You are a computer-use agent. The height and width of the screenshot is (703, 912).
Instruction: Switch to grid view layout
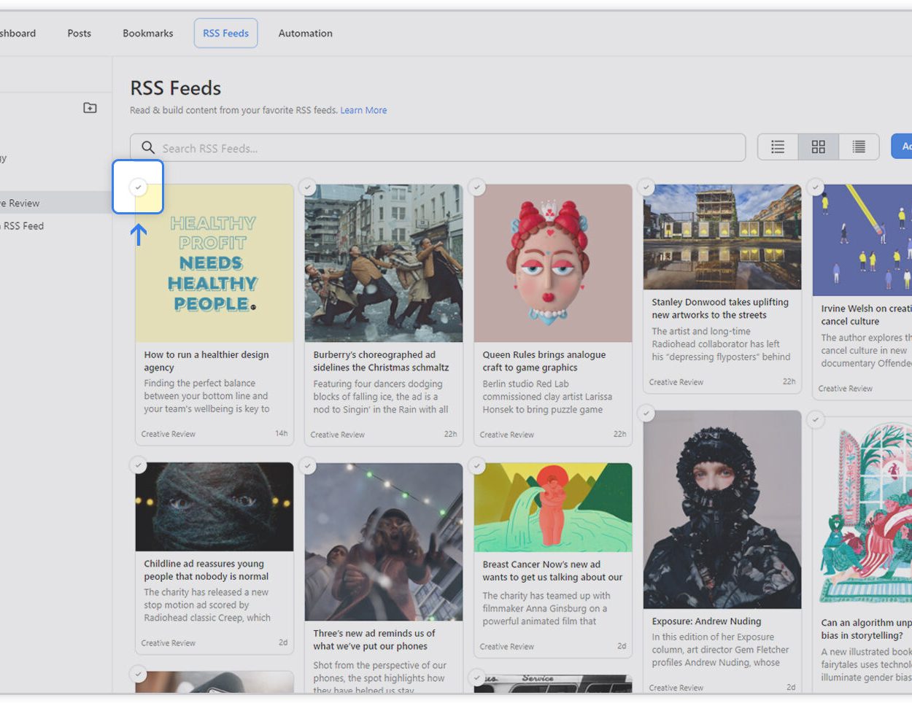coord(819,147)
